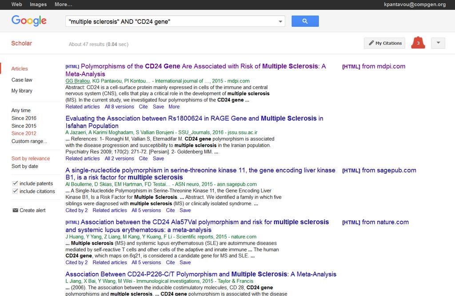The image size is (455, 296).
Task: Open the kpantavou@compgen.org account link
Action: (x=415, y=4)
